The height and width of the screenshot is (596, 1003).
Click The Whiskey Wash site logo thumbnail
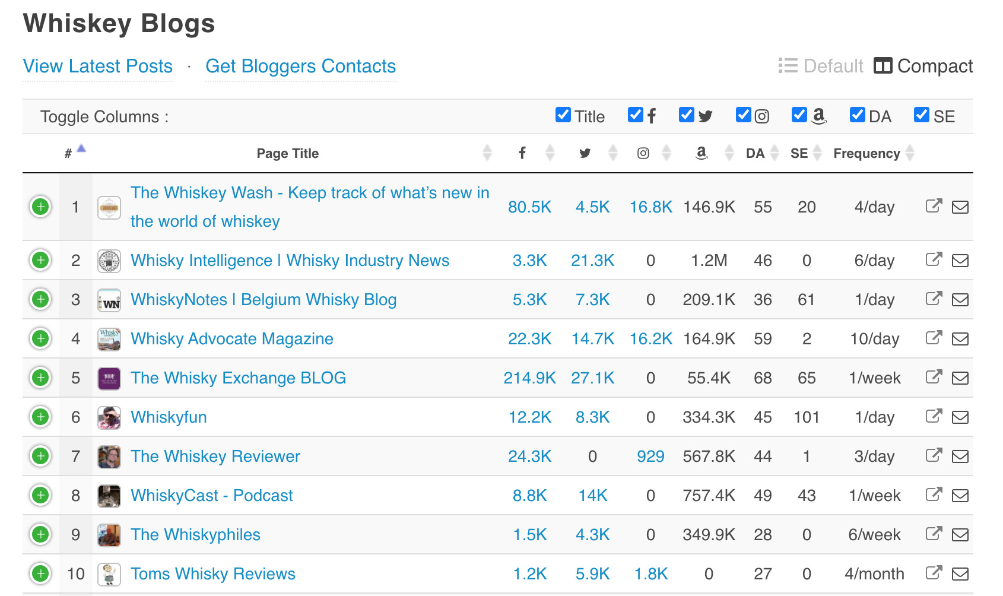click(109, 208)
